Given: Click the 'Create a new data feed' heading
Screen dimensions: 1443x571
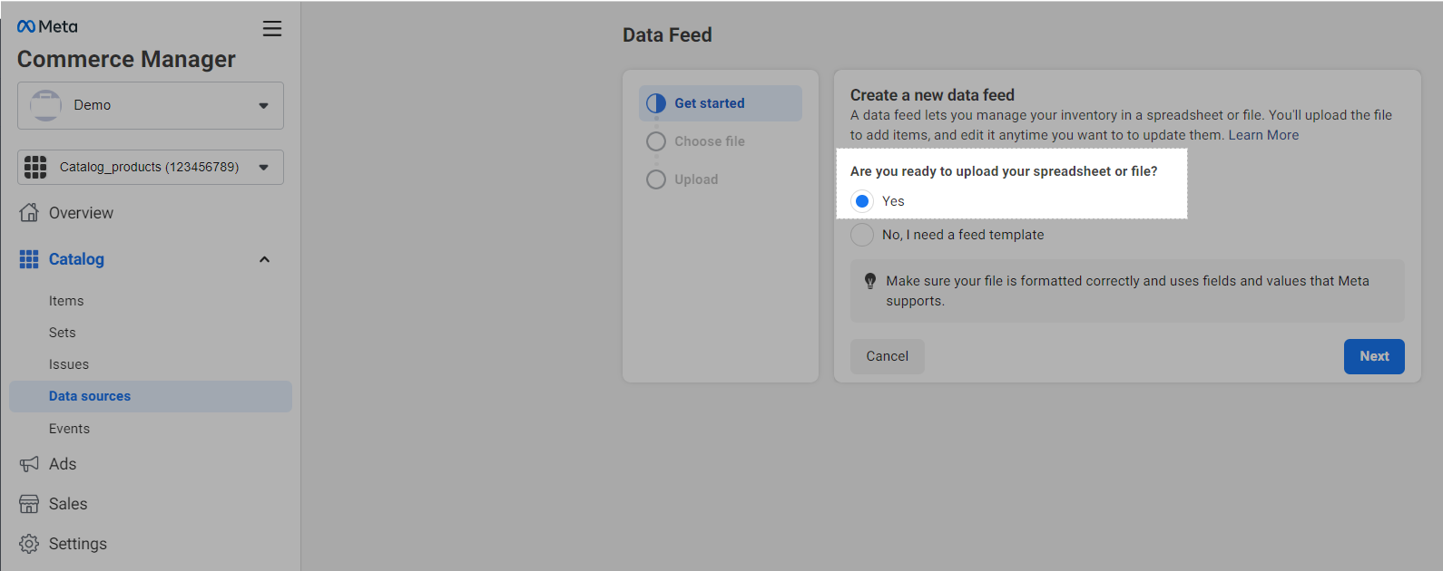Looking at the screenshot, I should [x=932, y=95].
